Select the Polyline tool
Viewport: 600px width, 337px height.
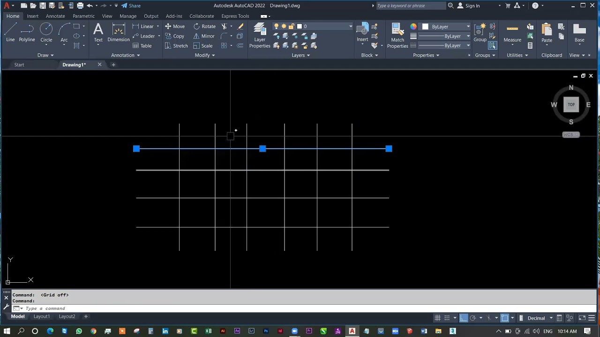(x=27, y=33)
